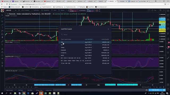The image size is (170, 95).
Task: Load the MACD chart layout
Action: pyautogui.click(x=85, y=55)
